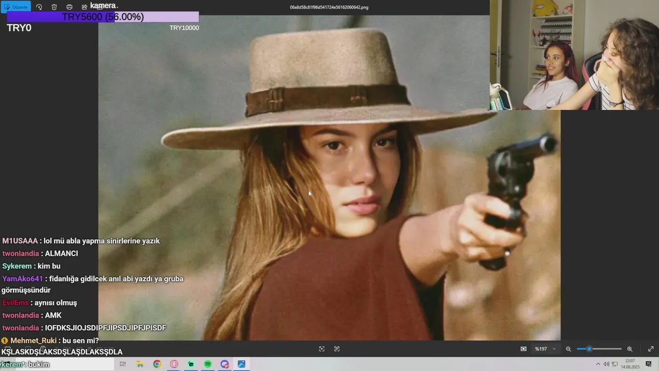Click the M1USAAA chat username
The height and width of the screenshot is (371, 659).
point(20,241)
